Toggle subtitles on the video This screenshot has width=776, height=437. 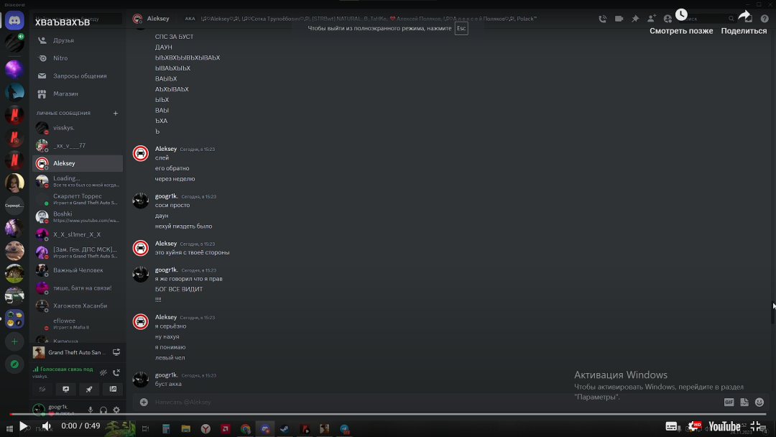point(671,426)
